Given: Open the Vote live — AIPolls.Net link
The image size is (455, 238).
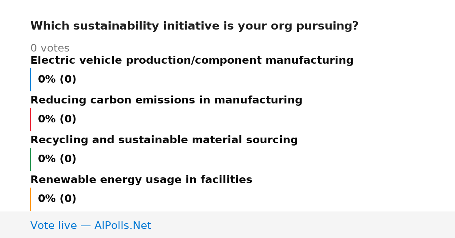Looking at the screenshot, I should (x=91, y=225).
